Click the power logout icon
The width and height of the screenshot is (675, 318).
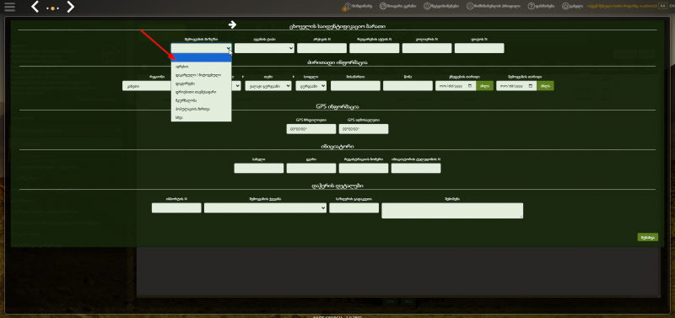[565, 7]
